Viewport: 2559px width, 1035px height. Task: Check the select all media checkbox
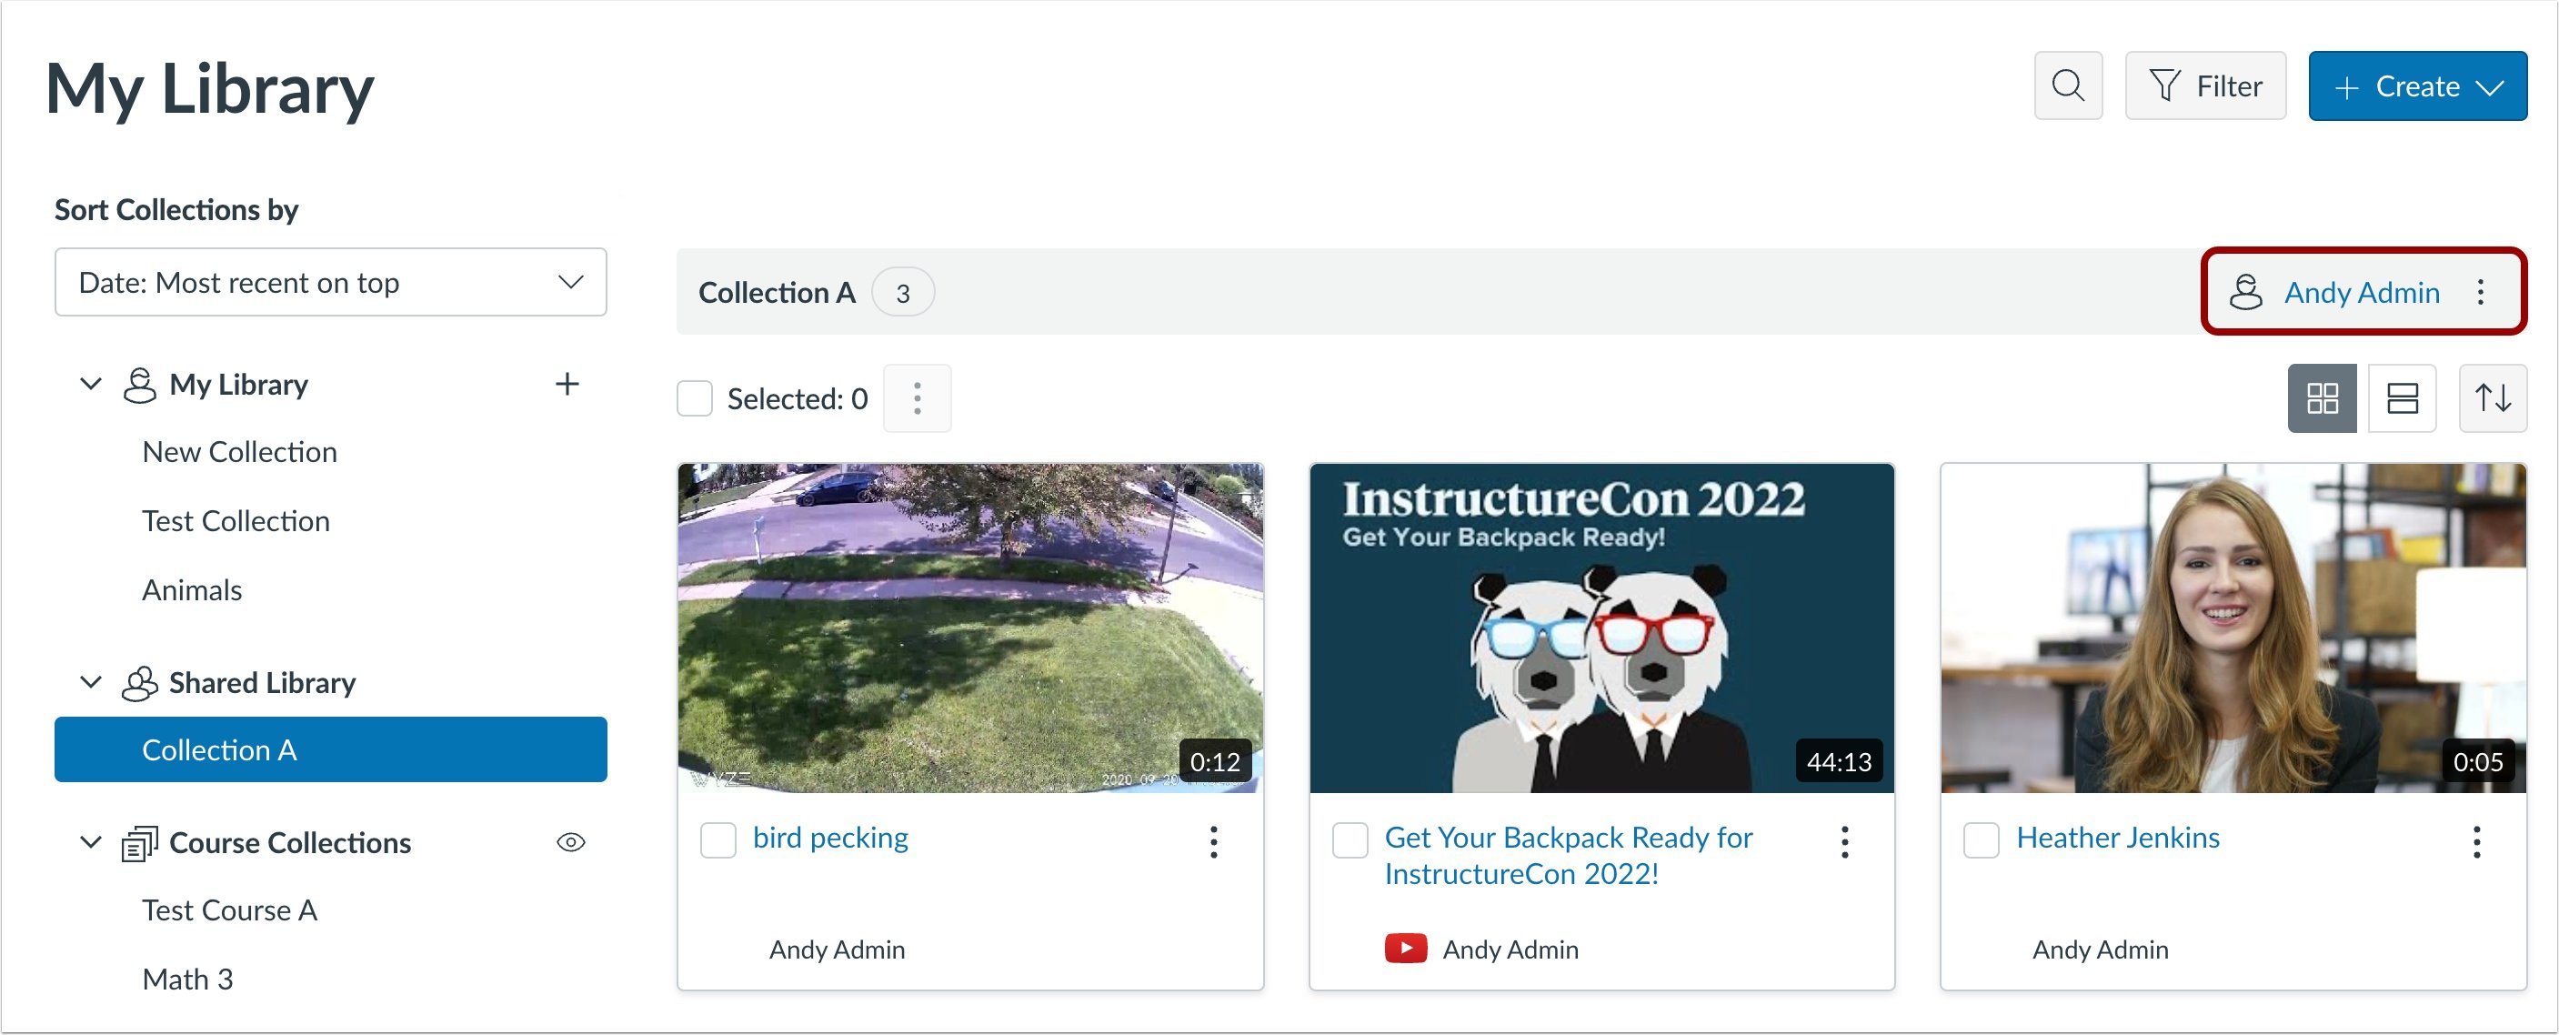695,399
